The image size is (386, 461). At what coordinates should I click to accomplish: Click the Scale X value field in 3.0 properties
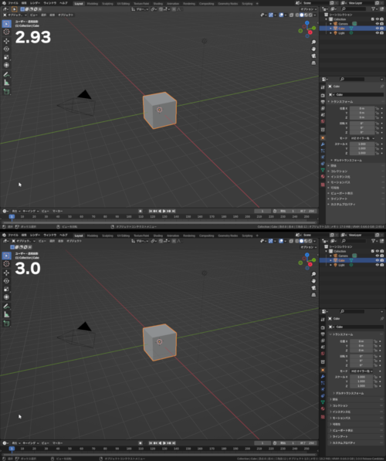(361, 377)
